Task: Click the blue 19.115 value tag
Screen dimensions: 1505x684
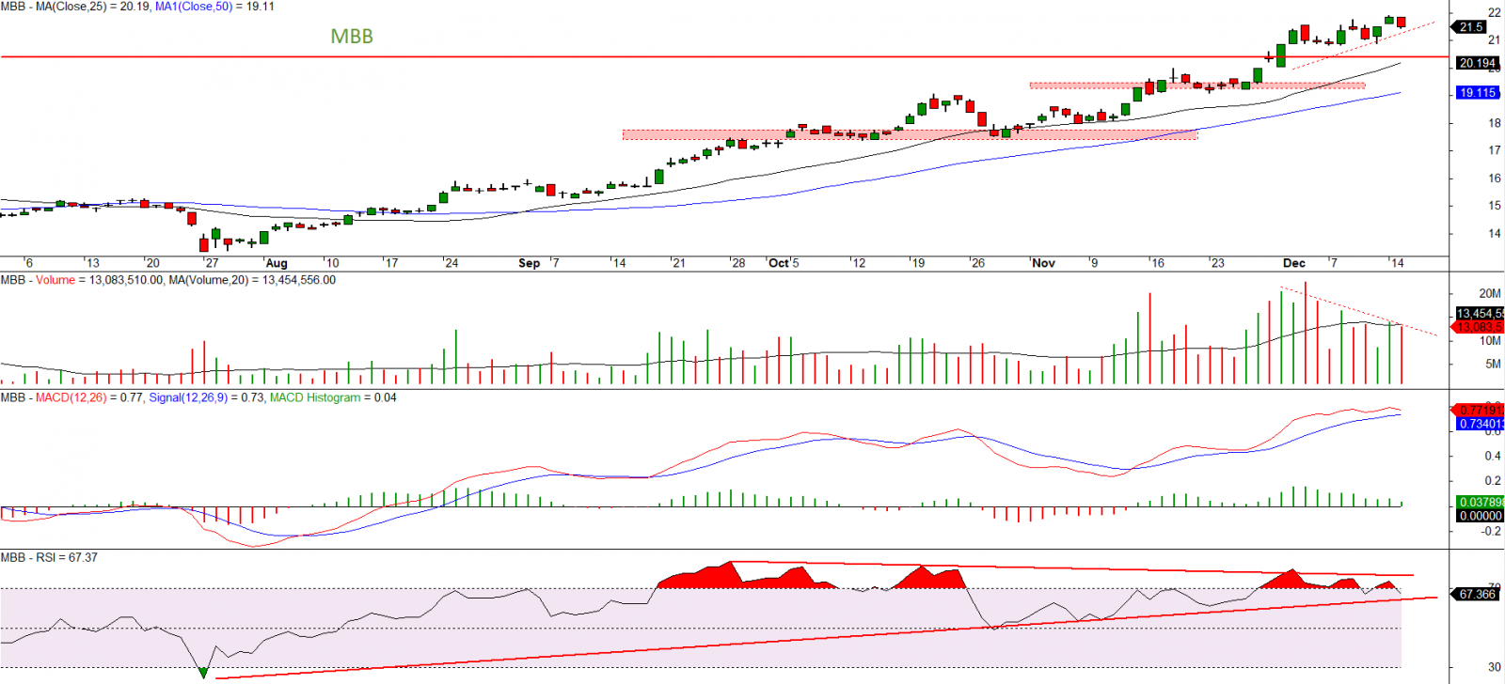Action: (x=1477, y=93)
